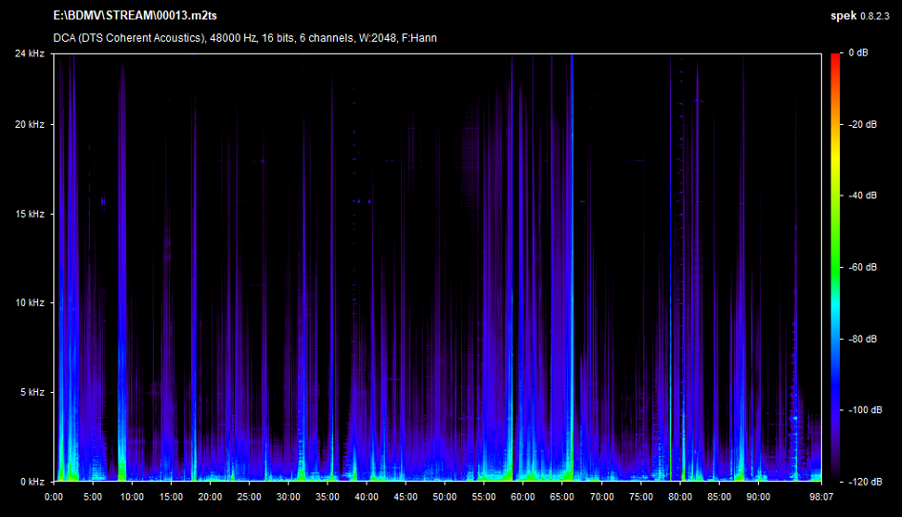Viewport: 902px width, 517px height.
Task: Click the -60 dB level label
Action: 863,267
